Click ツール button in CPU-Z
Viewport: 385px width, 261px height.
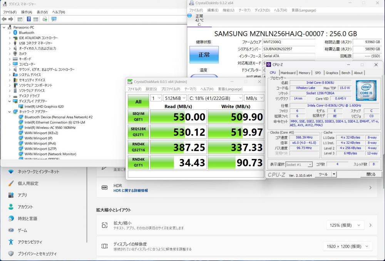tap(323, 174)
